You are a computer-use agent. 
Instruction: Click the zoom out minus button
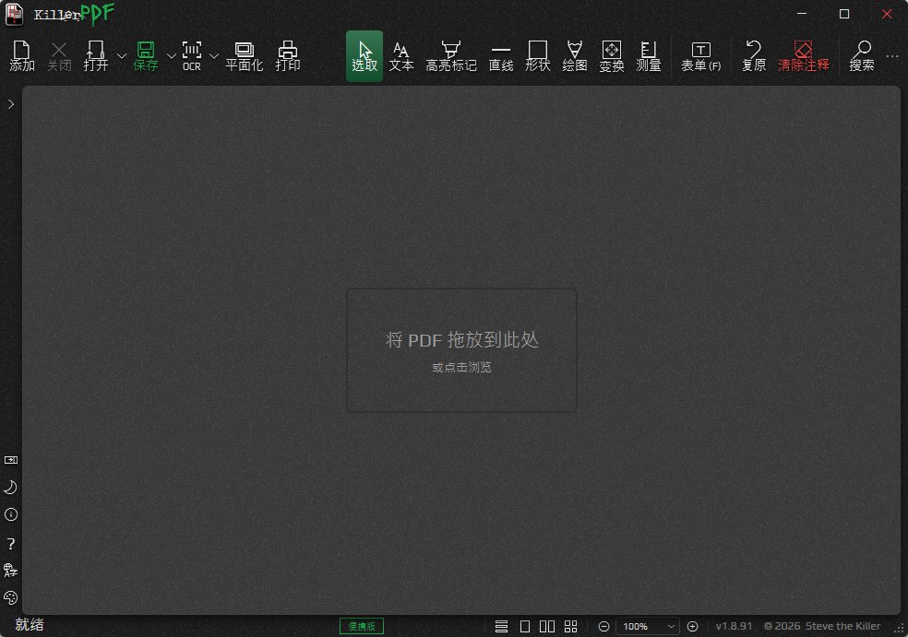point(603,626)
